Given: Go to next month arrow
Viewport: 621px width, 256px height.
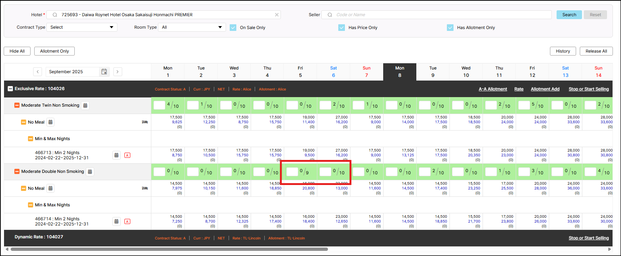Looking at the screenshot, I should (117, 72).
